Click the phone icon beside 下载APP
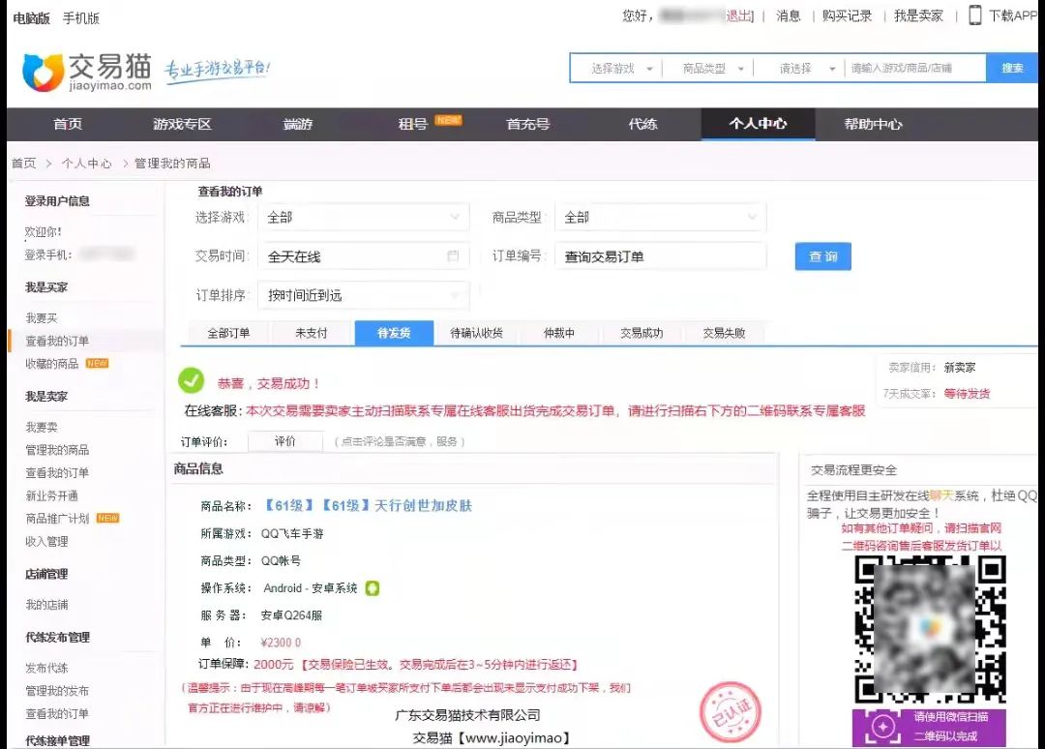The width and height of the screenshot is (1045, 749). [x=974, y=15]
